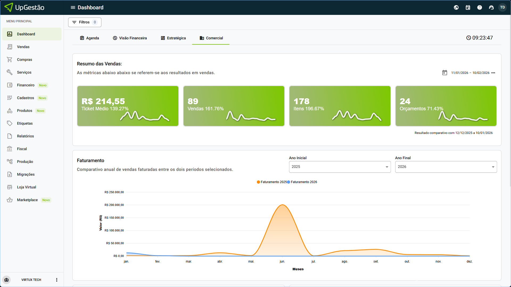Open the Relatórios sidebar item
This screenshot has width=511, height=287.
[x=25, y=136]
